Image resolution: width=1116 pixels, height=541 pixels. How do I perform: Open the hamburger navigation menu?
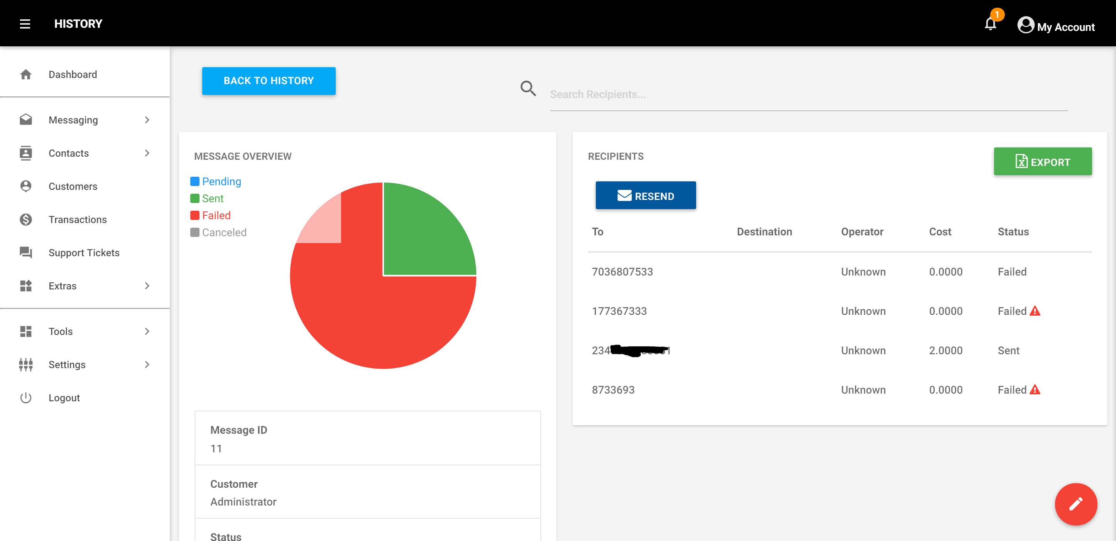point(25,24)
